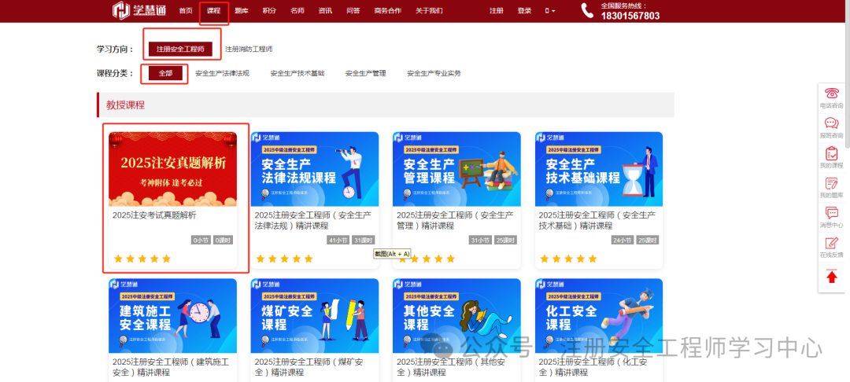Screen dimensions: 850x382
Task: Click title 2025注册安全工程师(建筑施工安全)精讲课程
Action: 171,367
